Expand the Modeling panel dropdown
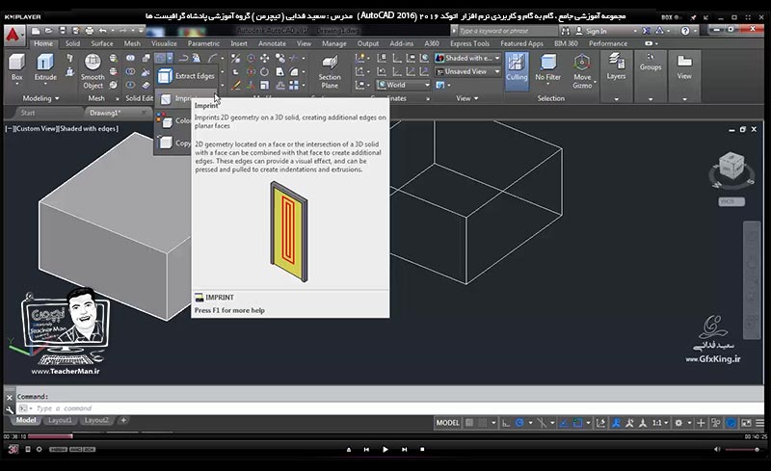 click(x=40, y=98)
